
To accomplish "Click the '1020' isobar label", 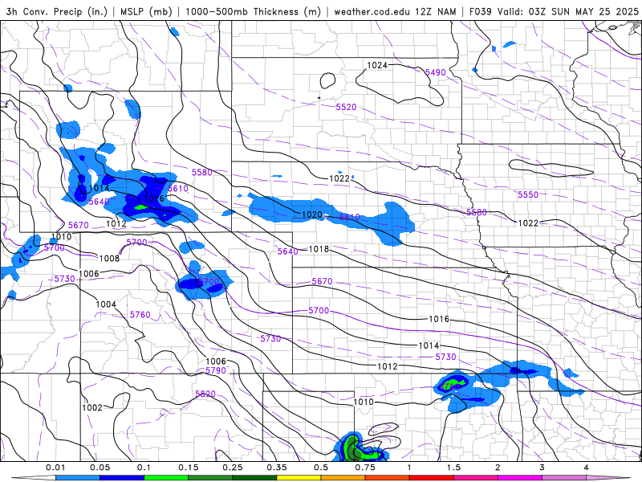I will 312,214.
